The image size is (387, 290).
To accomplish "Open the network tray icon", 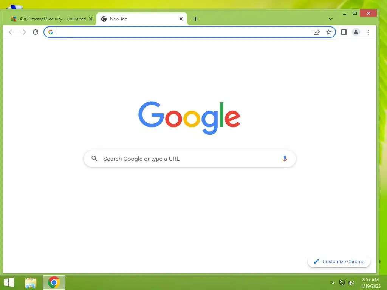I will pos(342,282).
